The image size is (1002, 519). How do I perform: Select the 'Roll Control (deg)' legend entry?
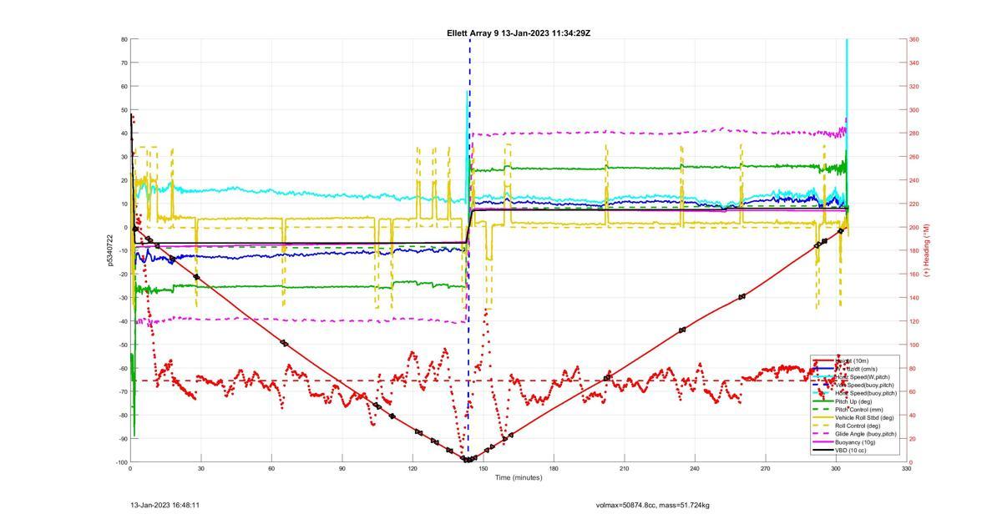click(x=859, y=426)
